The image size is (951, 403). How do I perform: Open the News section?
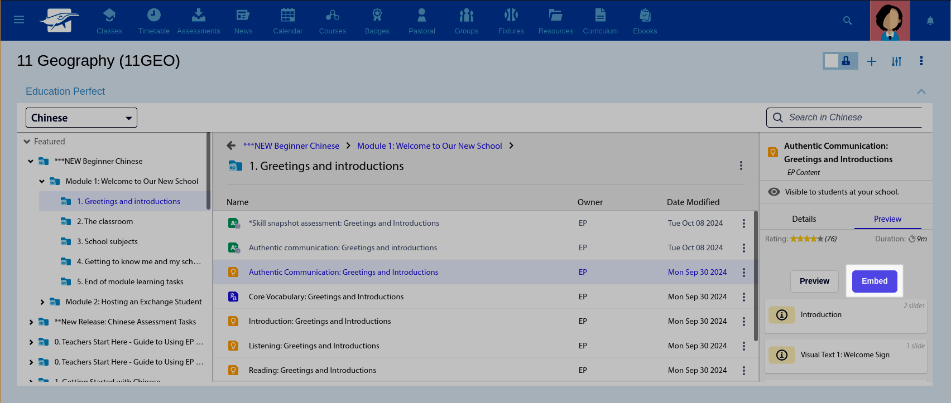pos(243,21)
